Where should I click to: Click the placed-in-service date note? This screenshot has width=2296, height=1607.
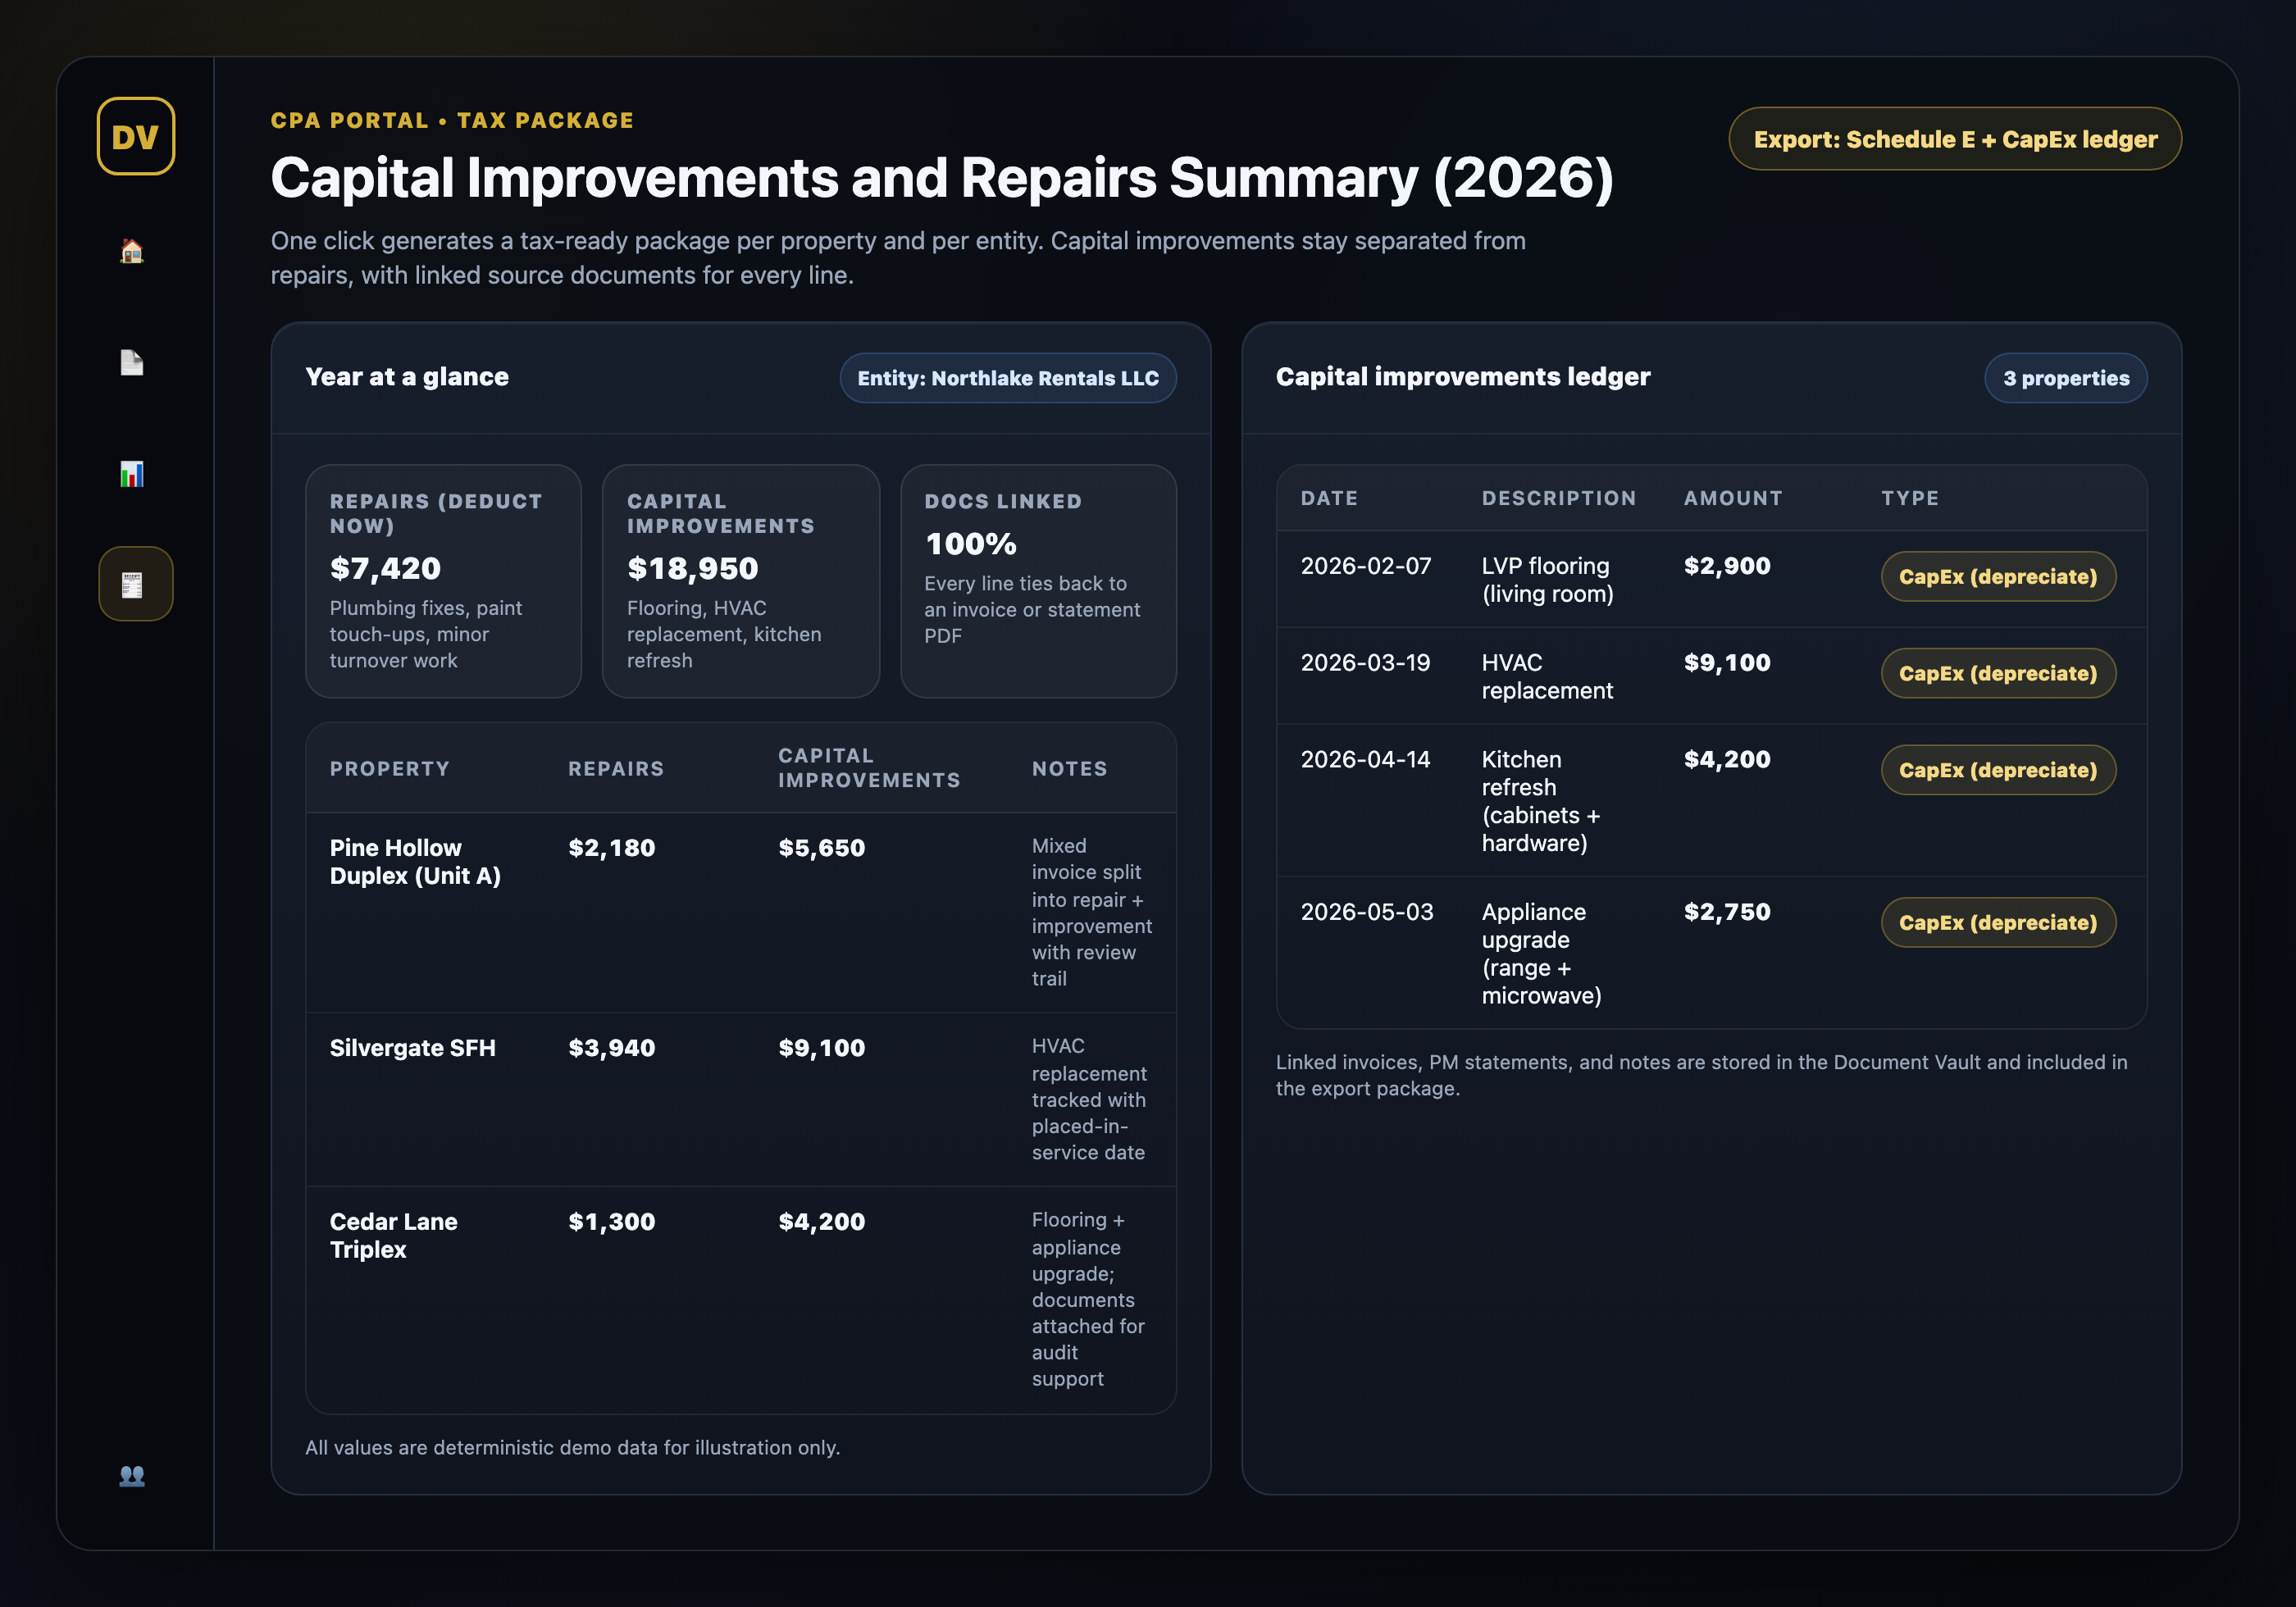point(1089,1099)
